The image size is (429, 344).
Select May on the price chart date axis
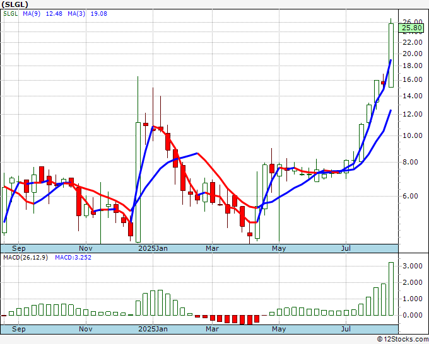coord(279,248)
